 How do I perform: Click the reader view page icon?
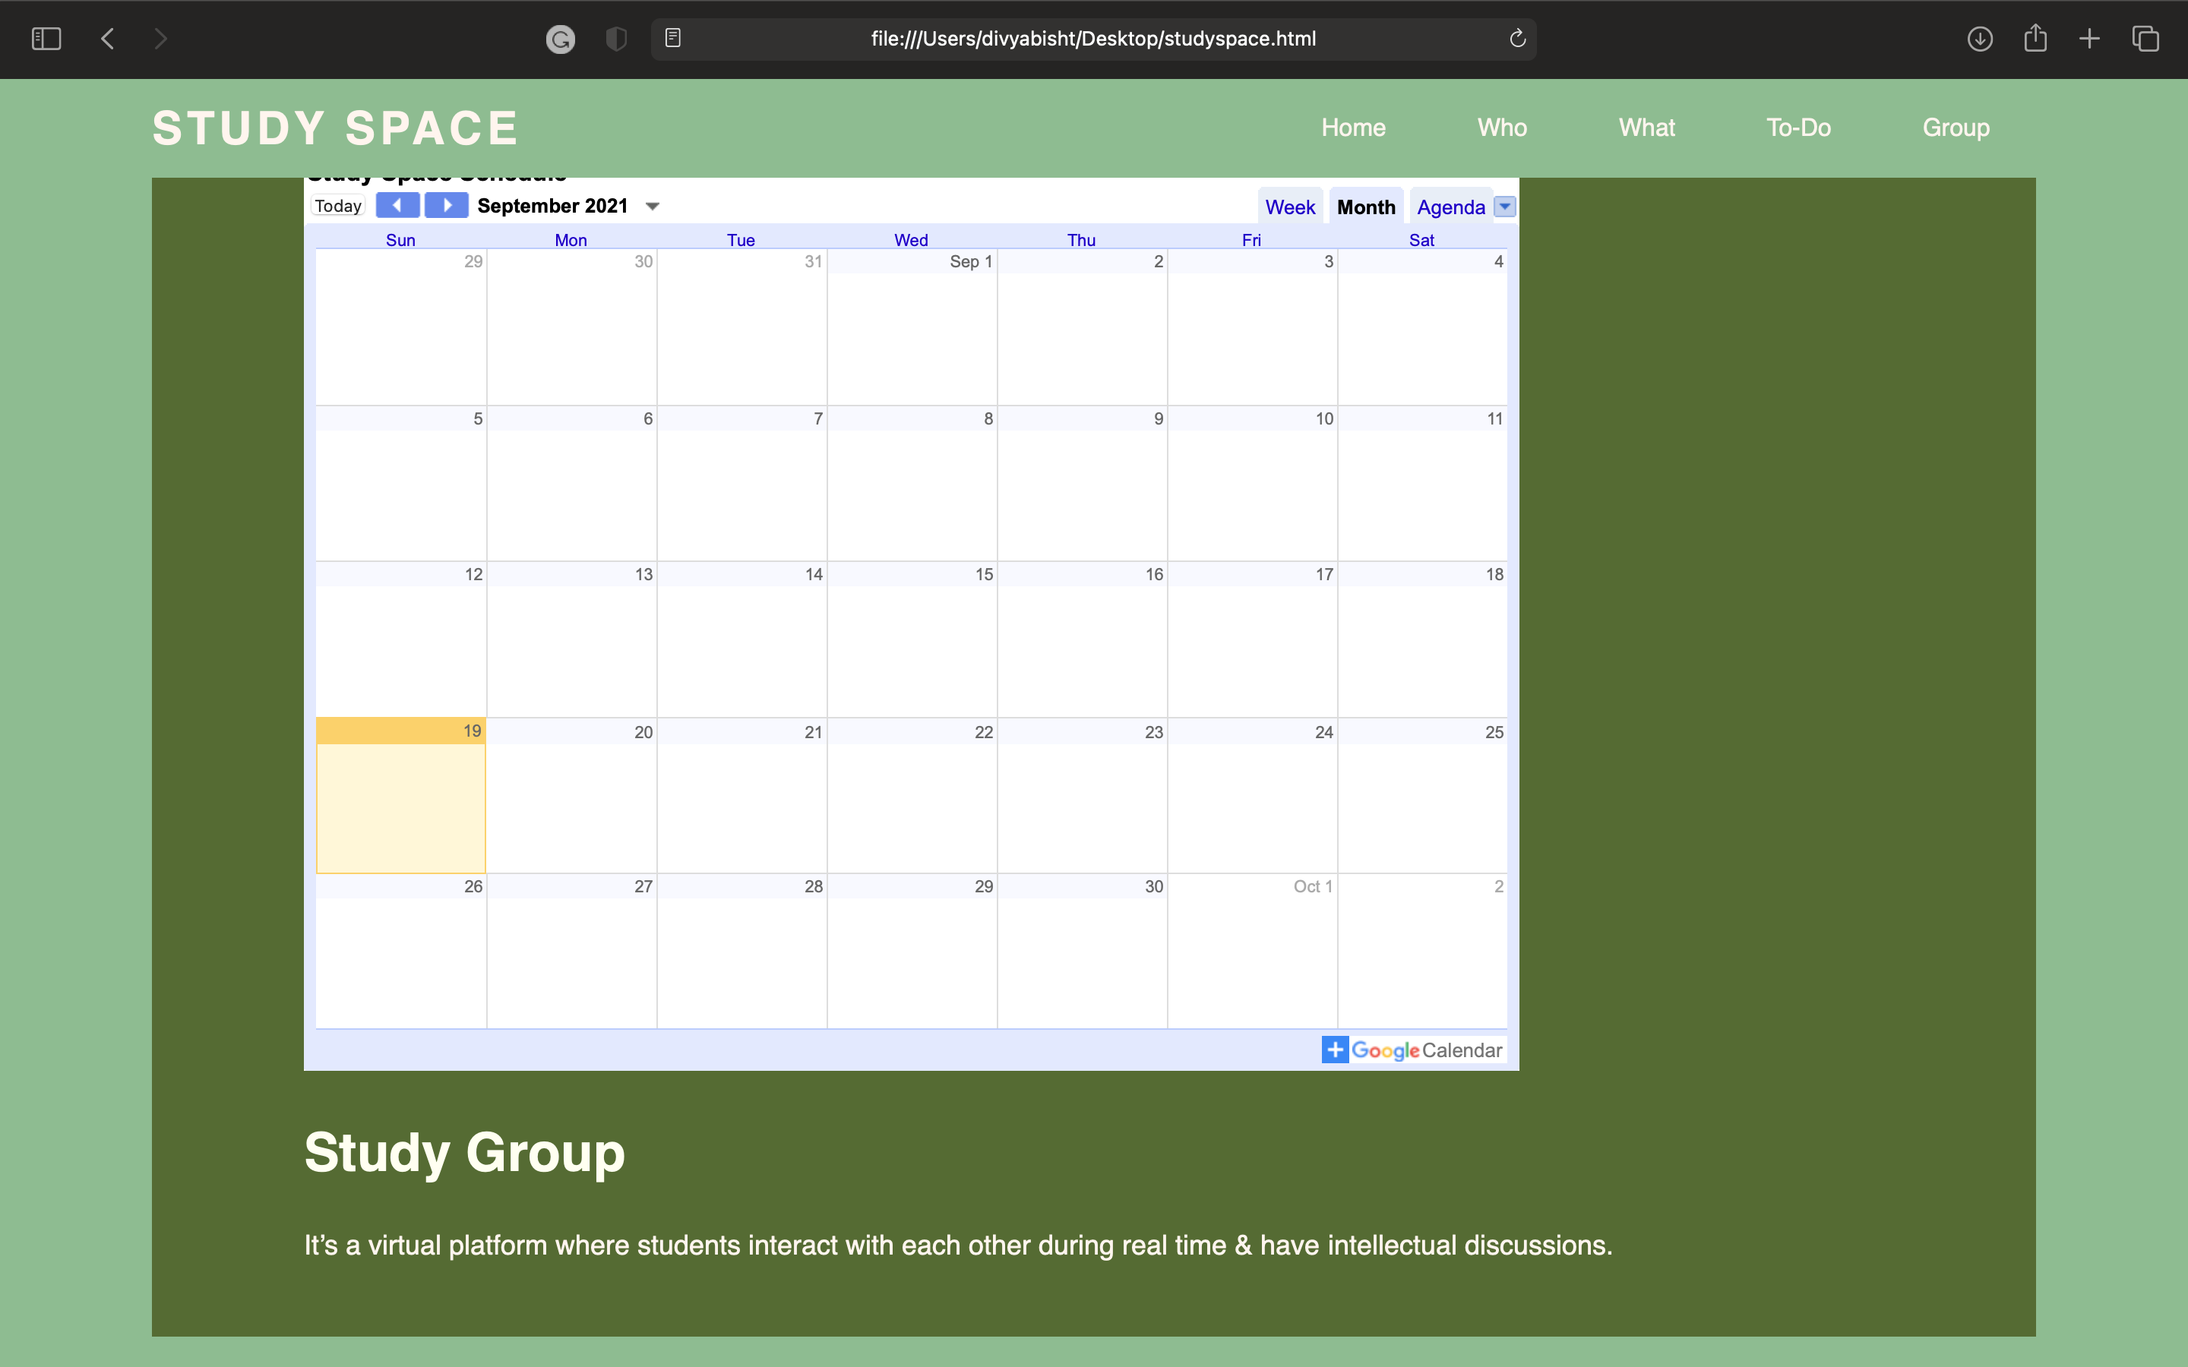672,39
